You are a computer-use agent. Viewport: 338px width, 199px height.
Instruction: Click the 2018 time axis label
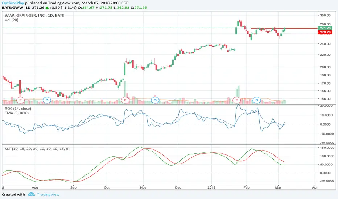click(x=211, y=187)
